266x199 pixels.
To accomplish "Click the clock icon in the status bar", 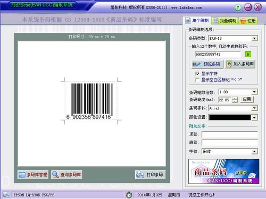I will [x=129, y=195].
